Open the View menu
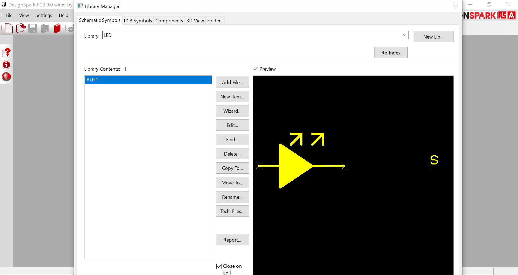518x275 pixels. 24,15
